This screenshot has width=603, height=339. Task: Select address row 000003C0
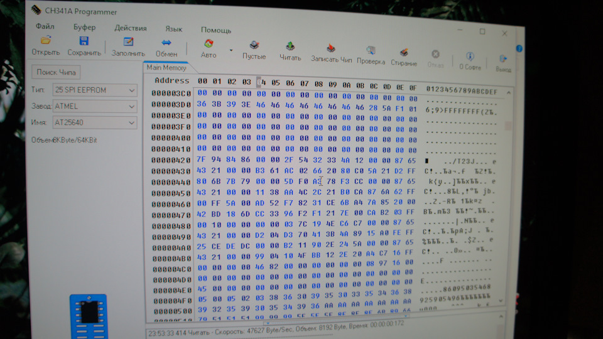(x=171, y=93)
